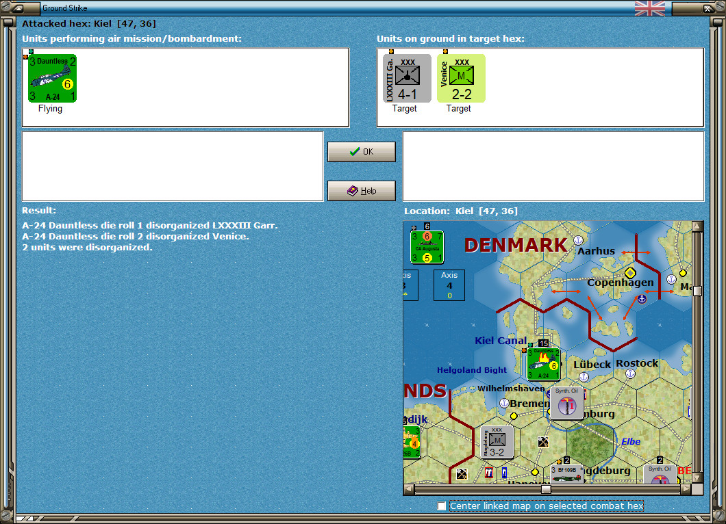
Task: Click result line 'die roll 1 disorganized LXXXIII Garr.'
Action: tap(150, 225)
